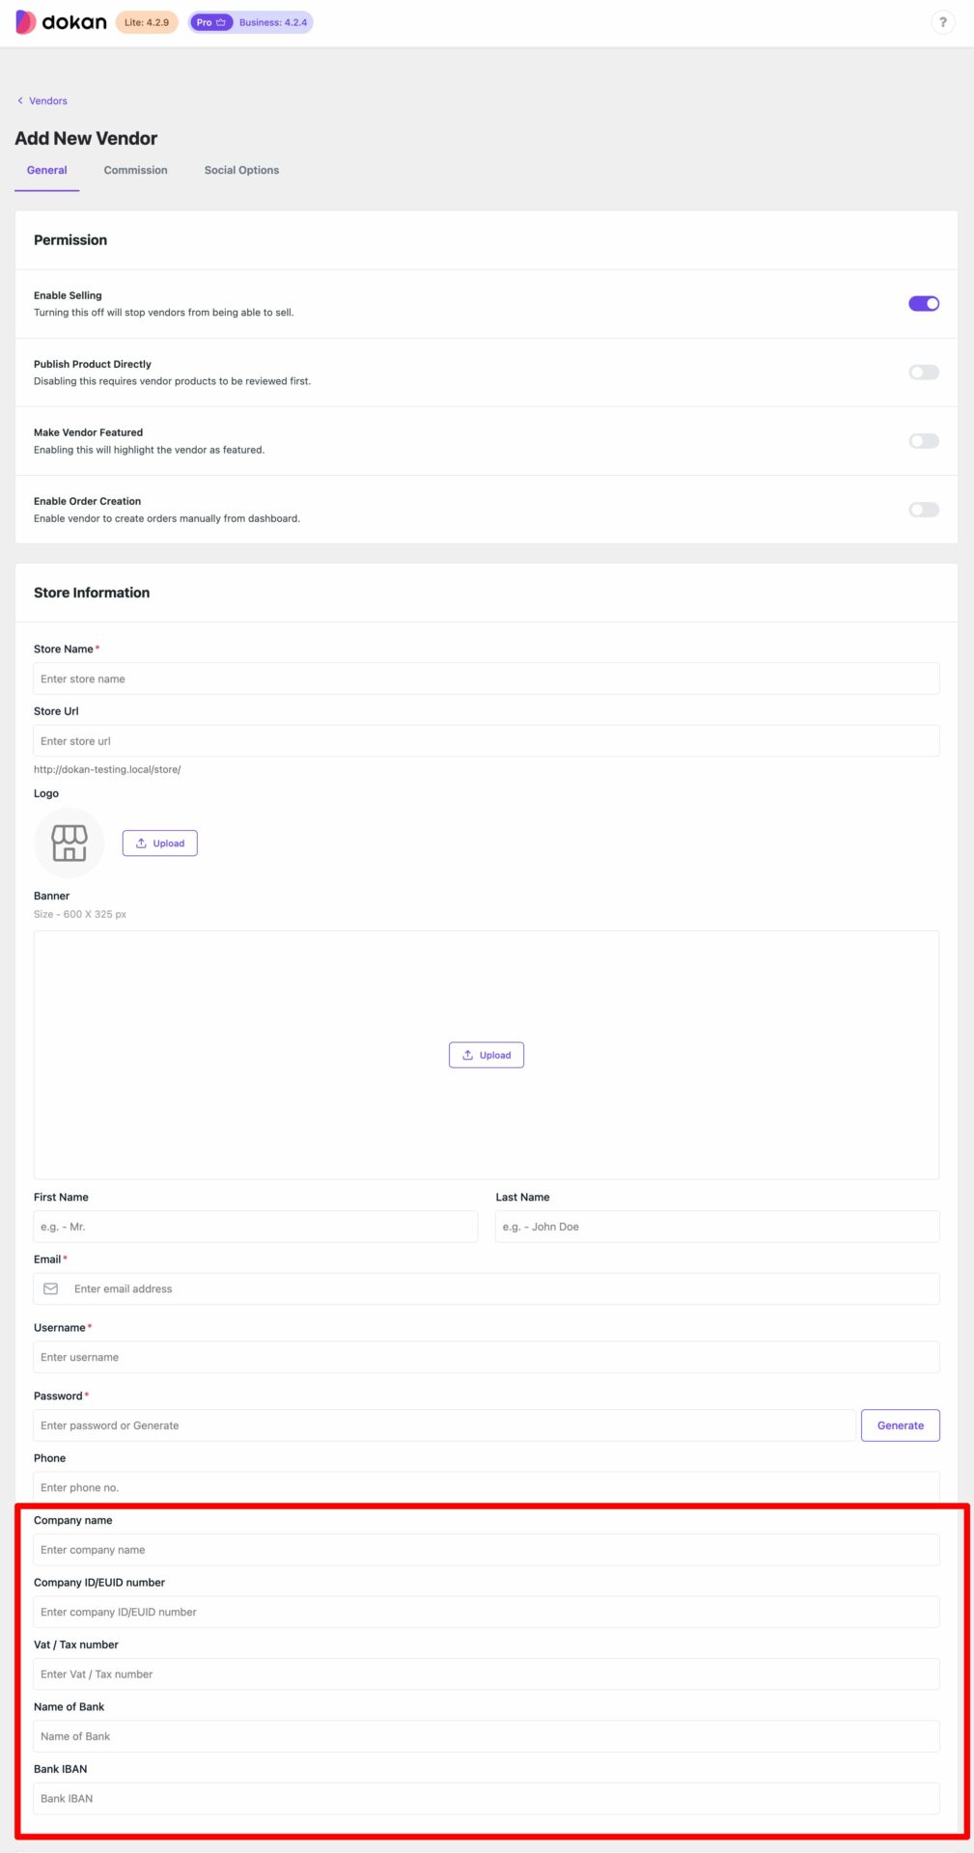Click the Vat / Tax number field
Viewport: 974px width, 1853px height.
coord(487,1673)
